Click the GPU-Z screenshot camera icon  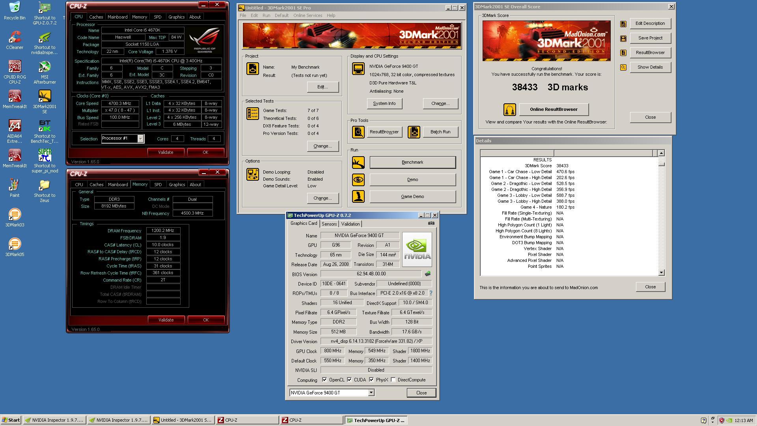[x=431, y=223]
